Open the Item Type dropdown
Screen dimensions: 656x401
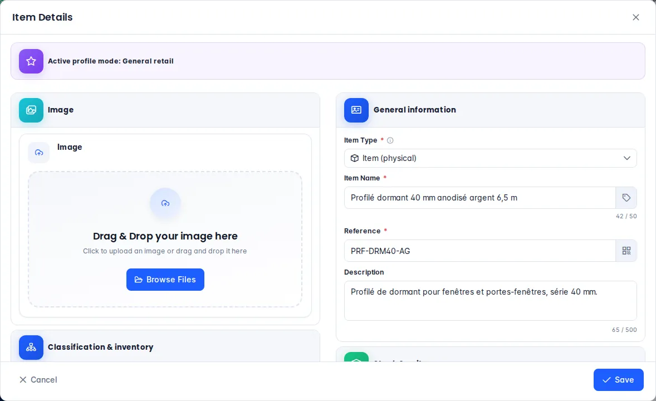coord(490,158)
